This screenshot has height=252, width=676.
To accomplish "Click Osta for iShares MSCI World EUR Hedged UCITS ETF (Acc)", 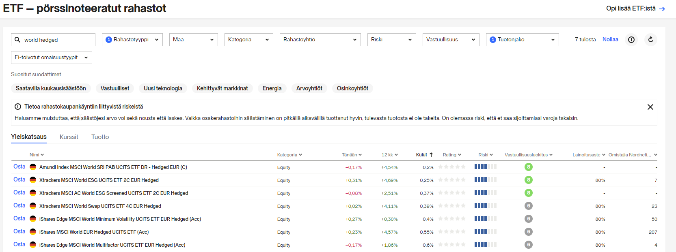I will (19, 231).
